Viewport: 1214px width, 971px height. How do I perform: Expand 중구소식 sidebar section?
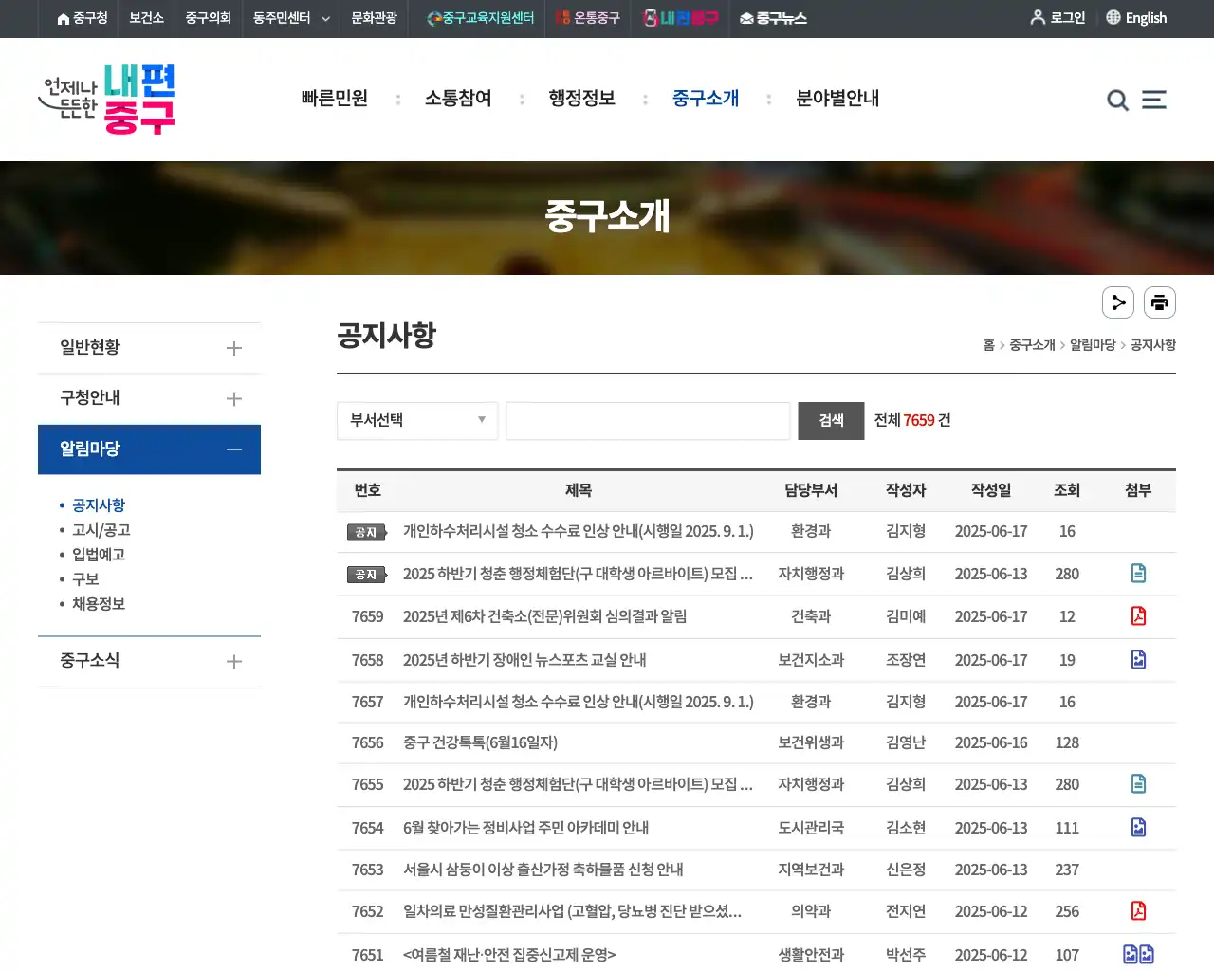point(149,661)
